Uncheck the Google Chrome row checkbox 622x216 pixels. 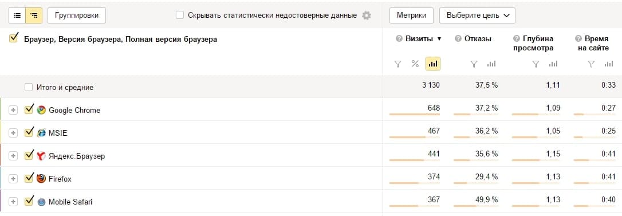(x=29, y=109)
